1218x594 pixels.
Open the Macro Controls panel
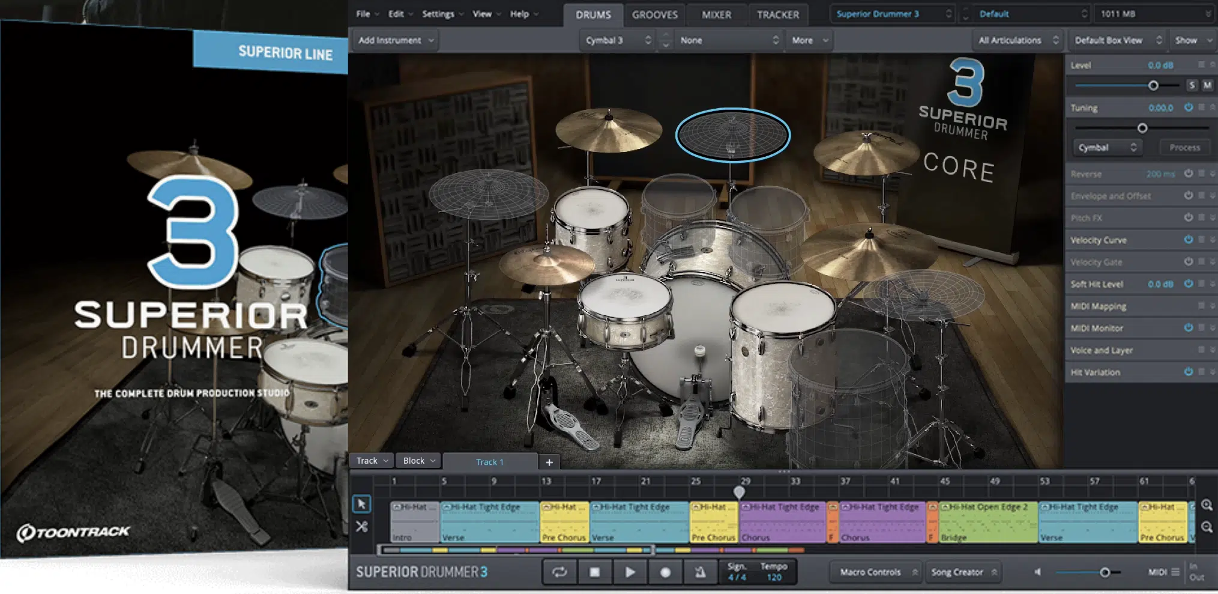tap(875, 572)
